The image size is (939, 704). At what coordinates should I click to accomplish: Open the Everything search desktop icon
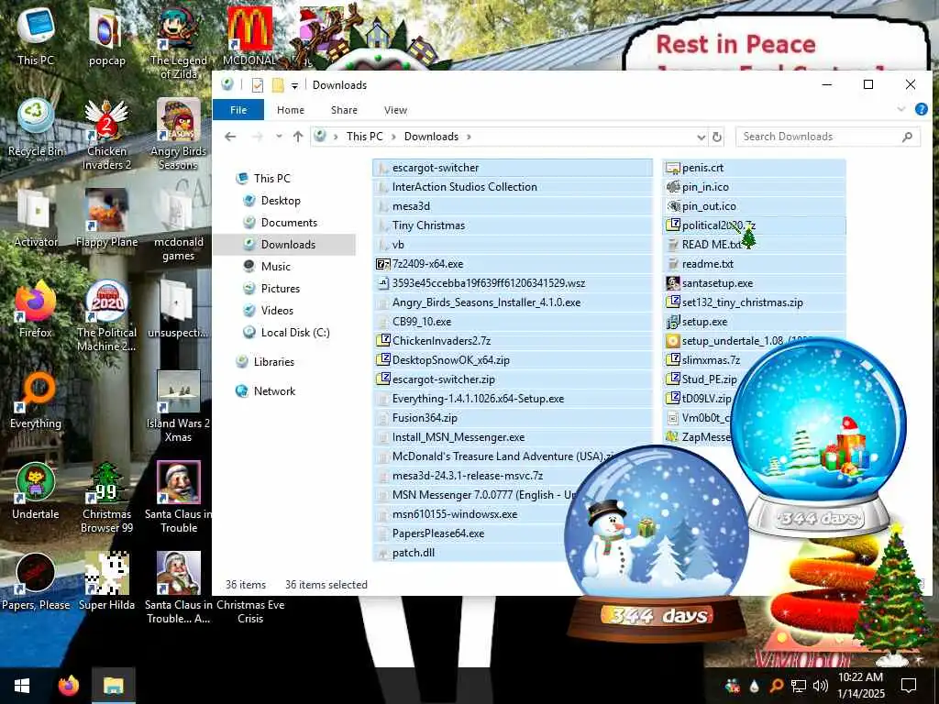click(36, 400)
